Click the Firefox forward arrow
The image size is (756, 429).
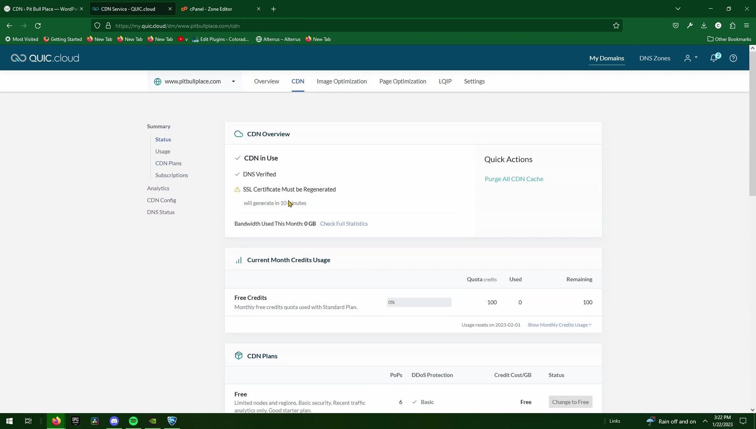pyautogui.click(x=24, y=26)
